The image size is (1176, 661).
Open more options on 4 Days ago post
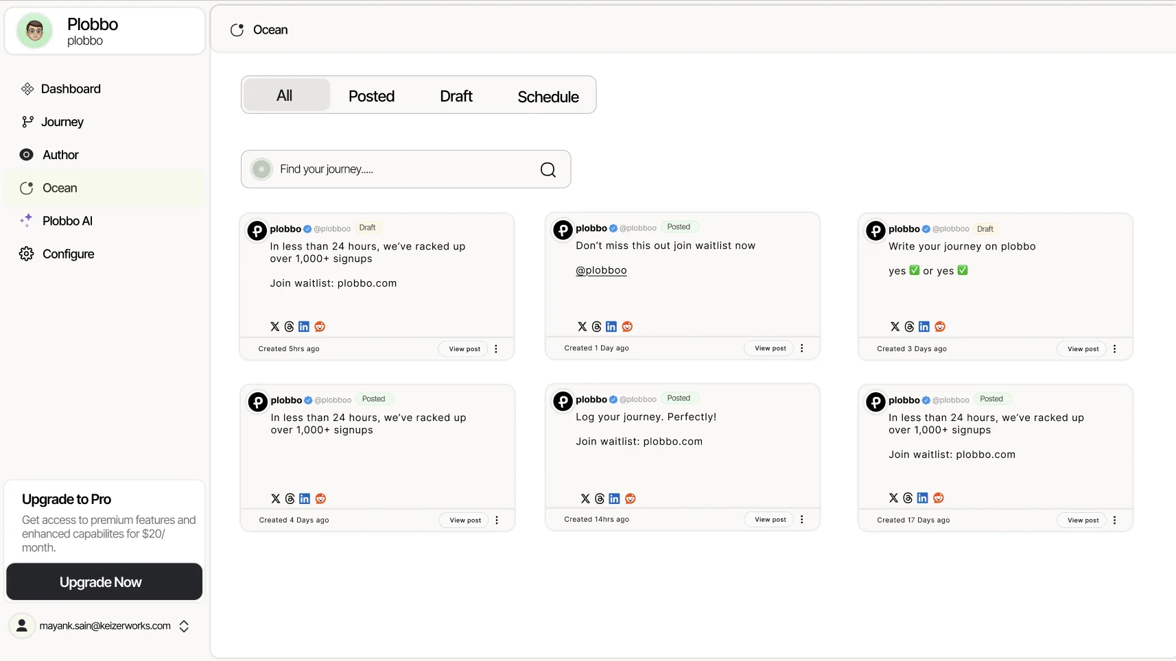click(497, 520)
